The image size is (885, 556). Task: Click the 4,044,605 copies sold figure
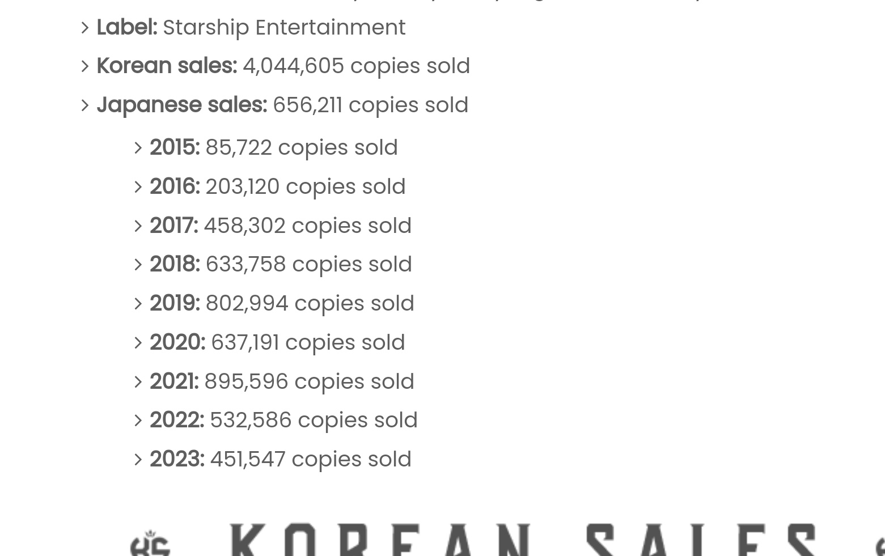pyautogui.click(x=356, y=66)
